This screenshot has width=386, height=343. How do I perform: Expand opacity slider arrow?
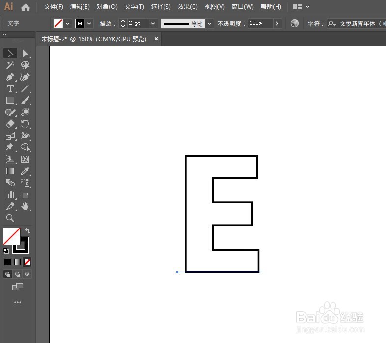coord(277,24)
